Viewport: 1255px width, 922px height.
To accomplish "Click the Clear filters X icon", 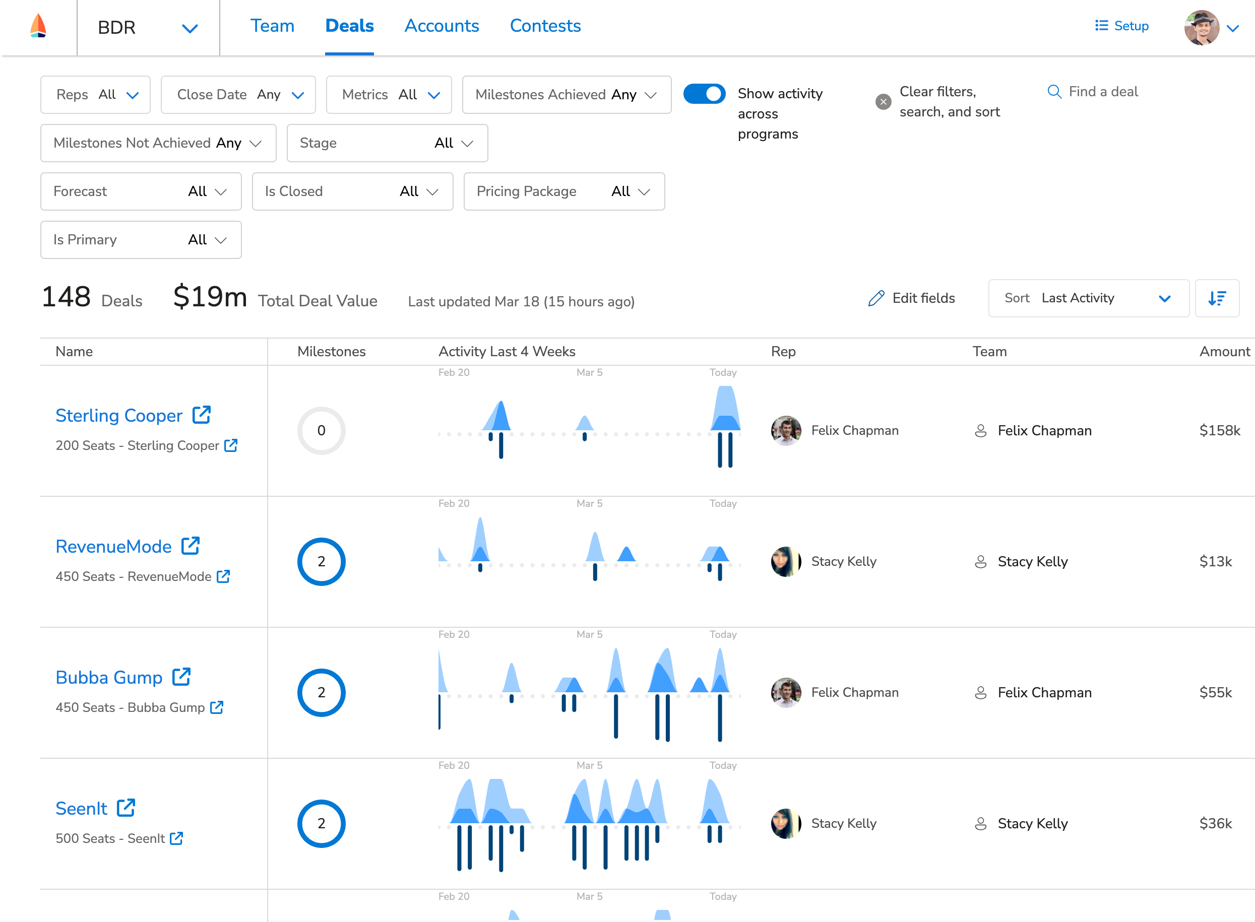I will click(x=883, y=101).
